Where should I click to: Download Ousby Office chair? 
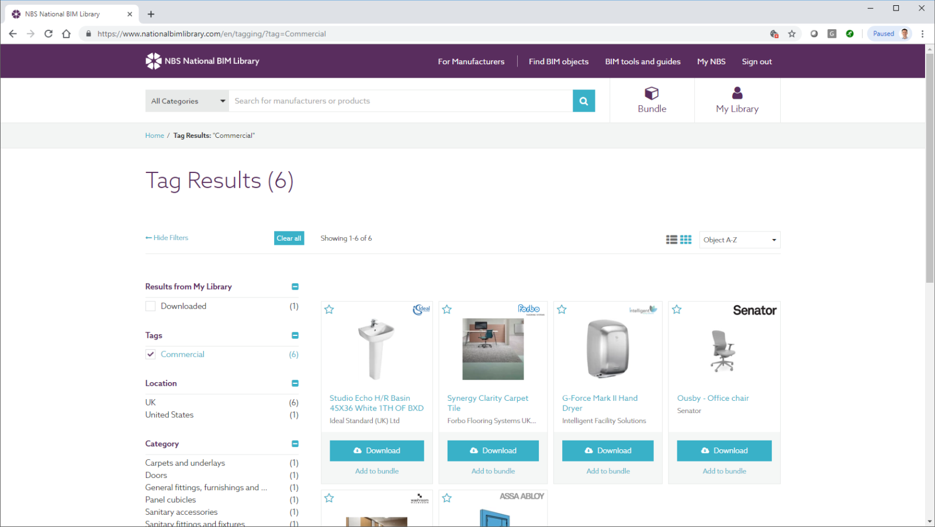click(x=724, y=450)
